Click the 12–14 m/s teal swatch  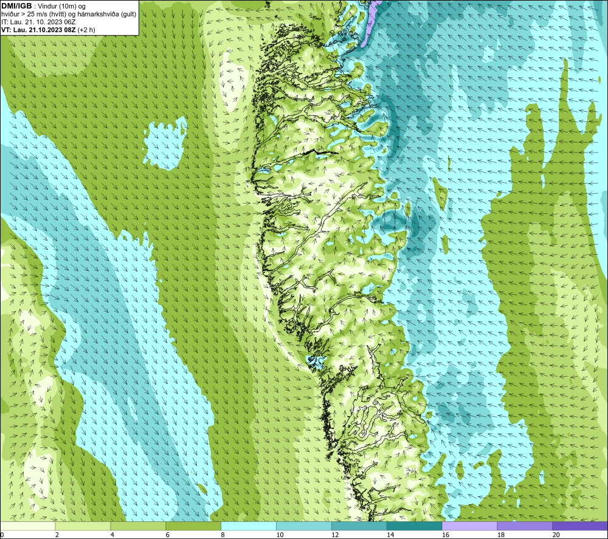coord(359,526)
